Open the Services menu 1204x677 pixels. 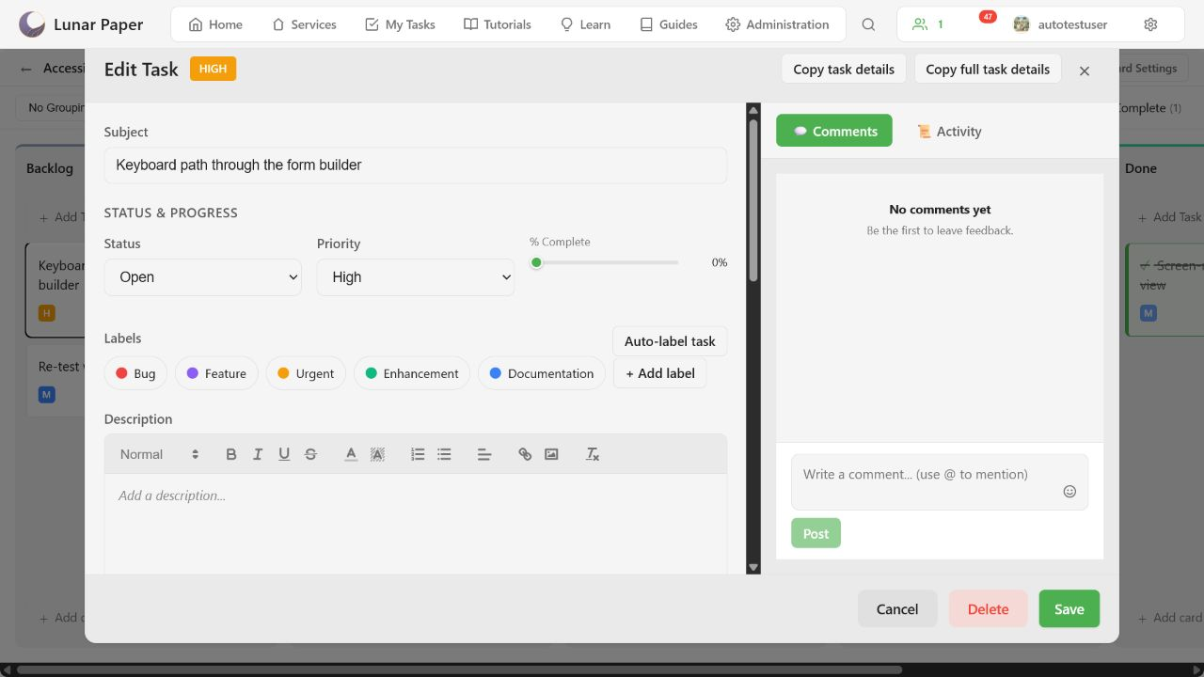click(304, 24)
